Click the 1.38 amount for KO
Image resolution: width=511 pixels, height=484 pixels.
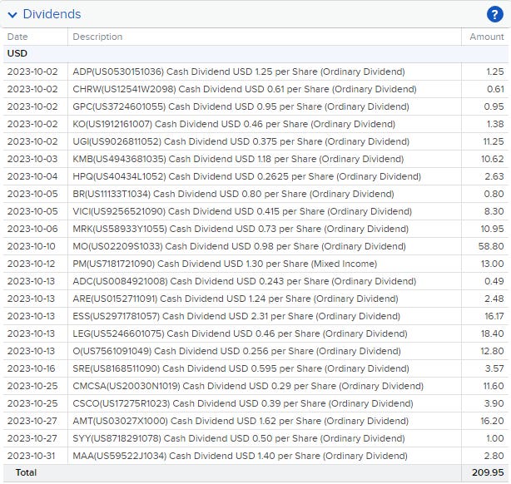pyautogui.click(x=495, y=124)
